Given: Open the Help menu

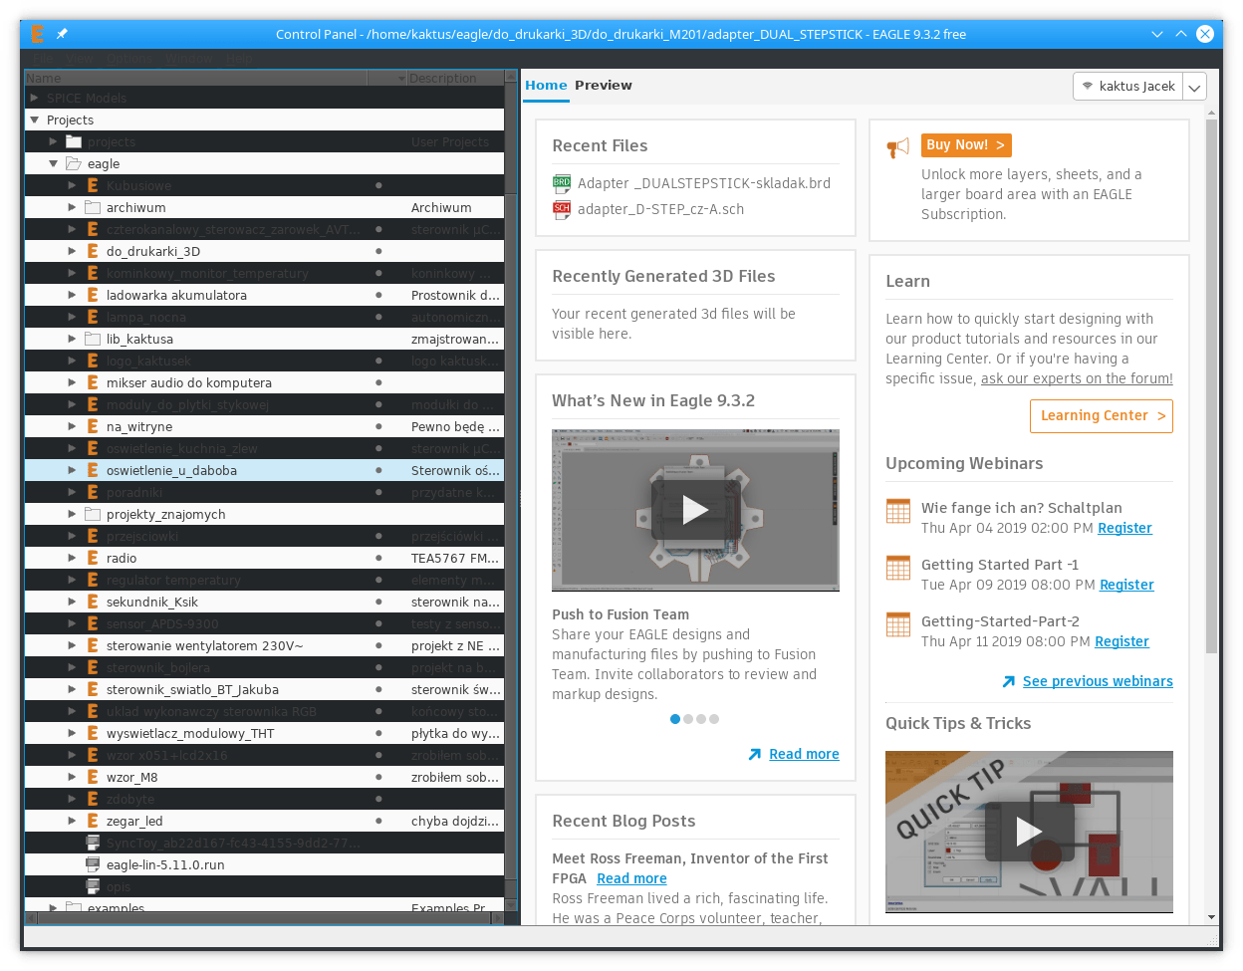Looking at the screenshot, I should [239, 59].
